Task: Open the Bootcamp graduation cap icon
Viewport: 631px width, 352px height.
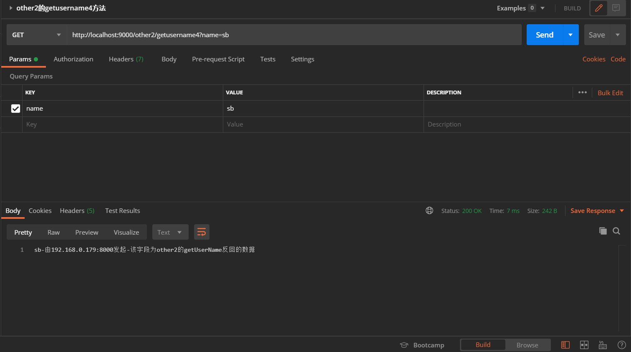Action: 404,345
